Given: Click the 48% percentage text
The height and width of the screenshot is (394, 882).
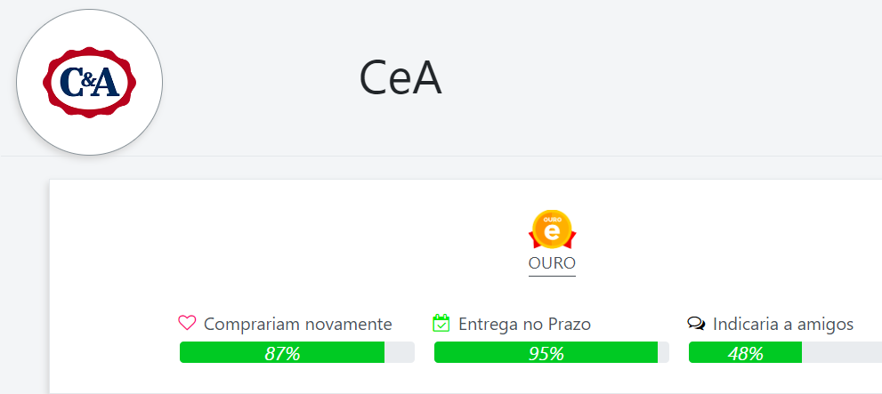Looking at the screenshot, I should click(x=745, y=353).
